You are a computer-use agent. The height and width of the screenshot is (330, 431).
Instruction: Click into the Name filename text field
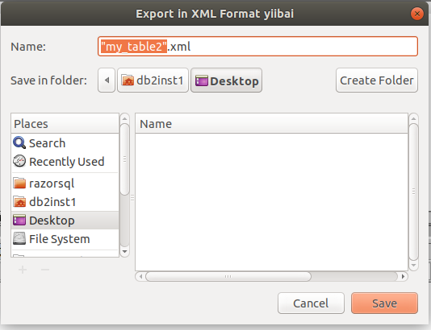click(257, 47)
